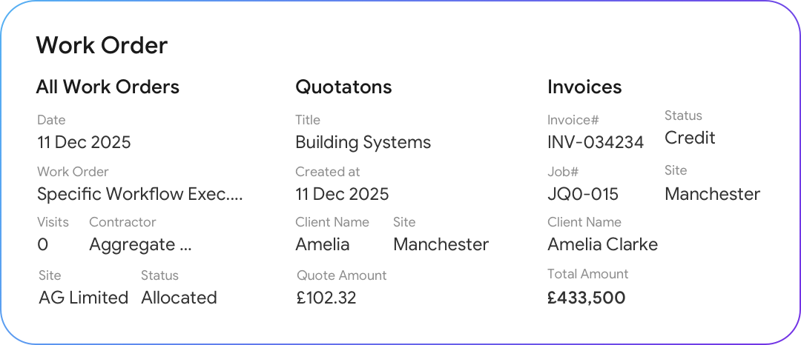Screen dimensions: 801x345
Task: Select the Amelia Clarke client name
Action: 602,245
